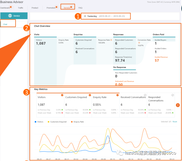Screen dimensions: 182x161
Task: Enable the Received Conversations metric checkmark
Action: click(145, 95)
